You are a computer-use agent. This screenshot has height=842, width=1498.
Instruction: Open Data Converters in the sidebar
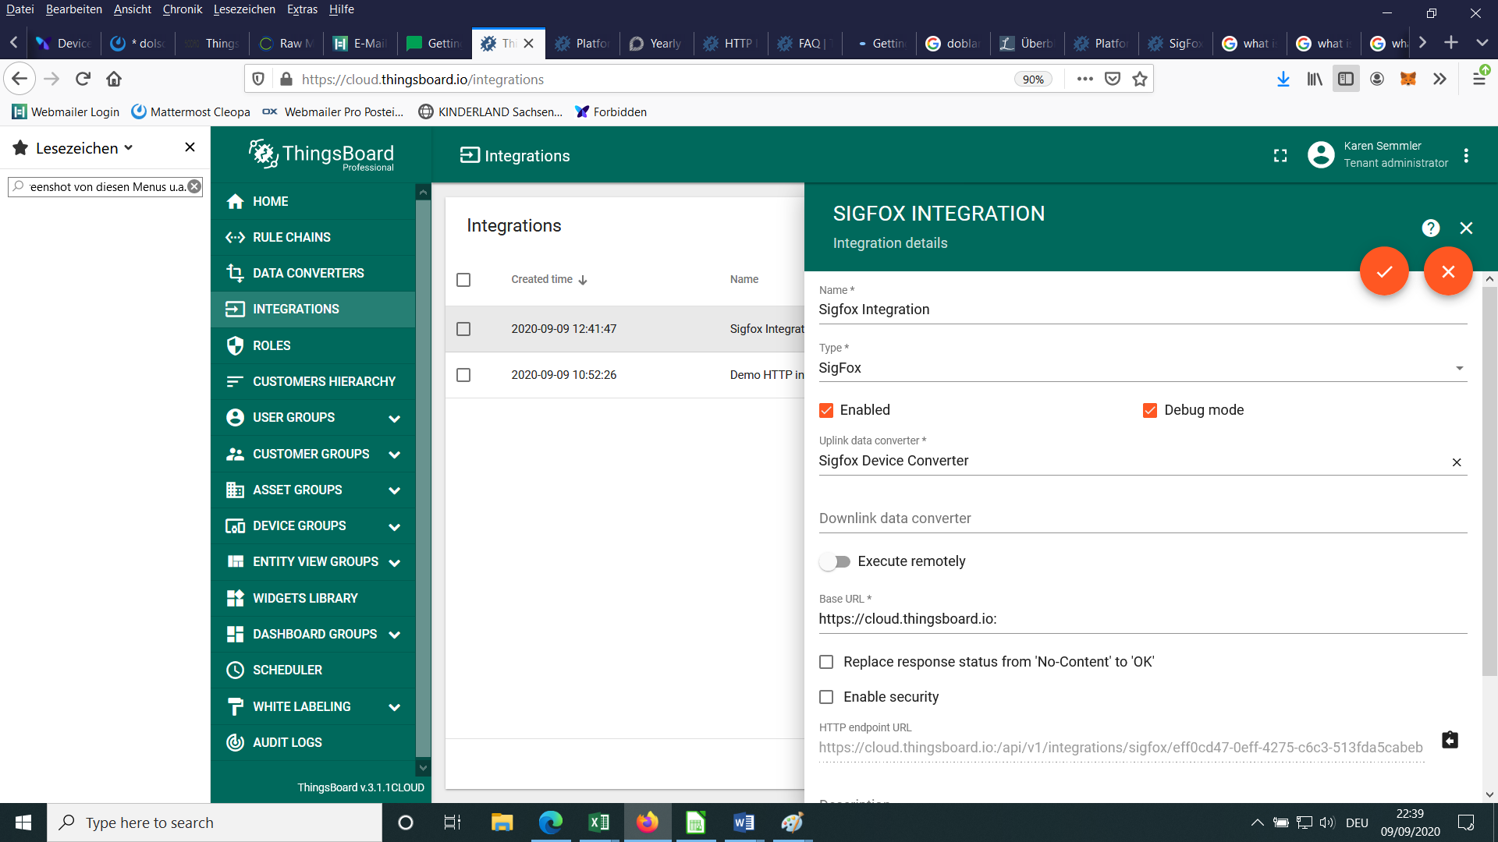point(313,273)
